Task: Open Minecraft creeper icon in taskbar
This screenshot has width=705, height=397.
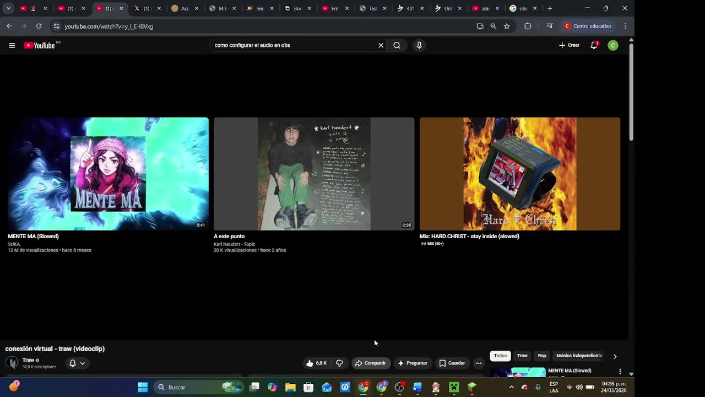Action: tap(454, 387)
